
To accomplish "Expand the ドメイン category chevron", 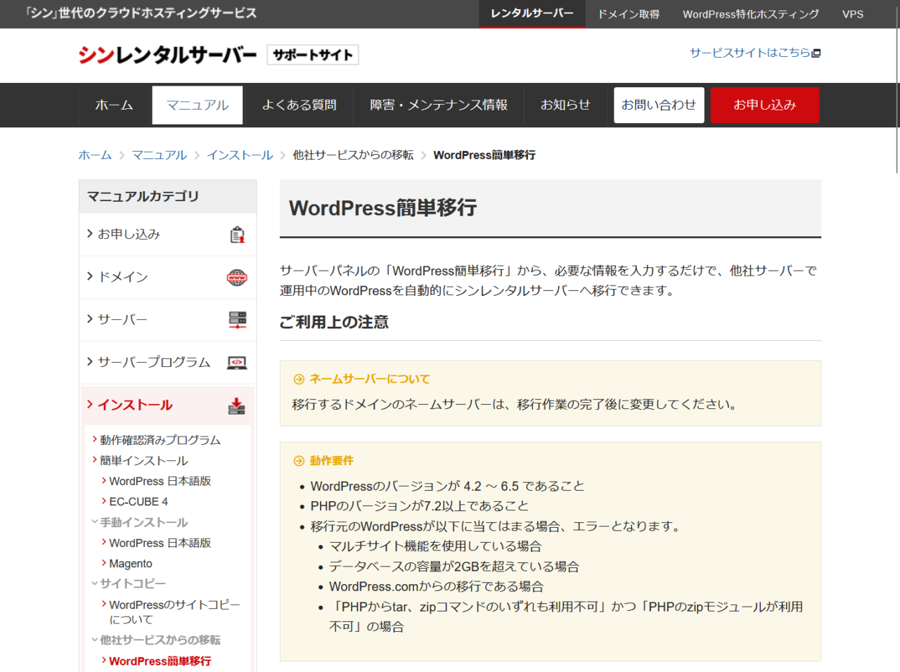I will click(x=90, y=276).
